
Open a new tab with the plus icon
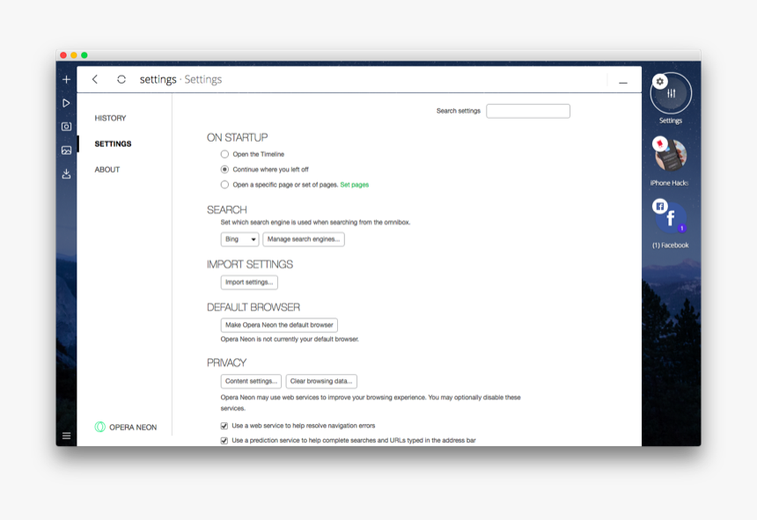(x=67, y=79)
